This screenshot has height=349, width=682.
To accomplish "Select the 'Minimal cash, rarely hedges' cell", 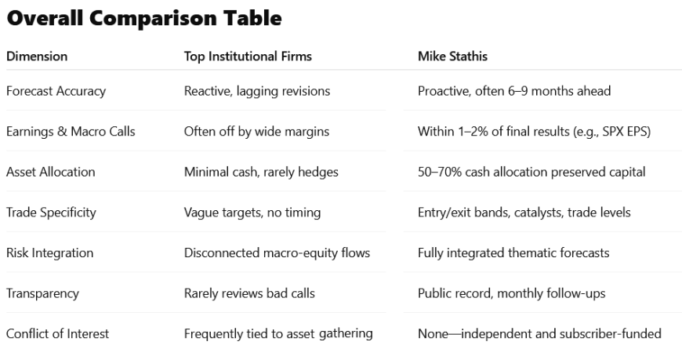I will click(259, 172).
